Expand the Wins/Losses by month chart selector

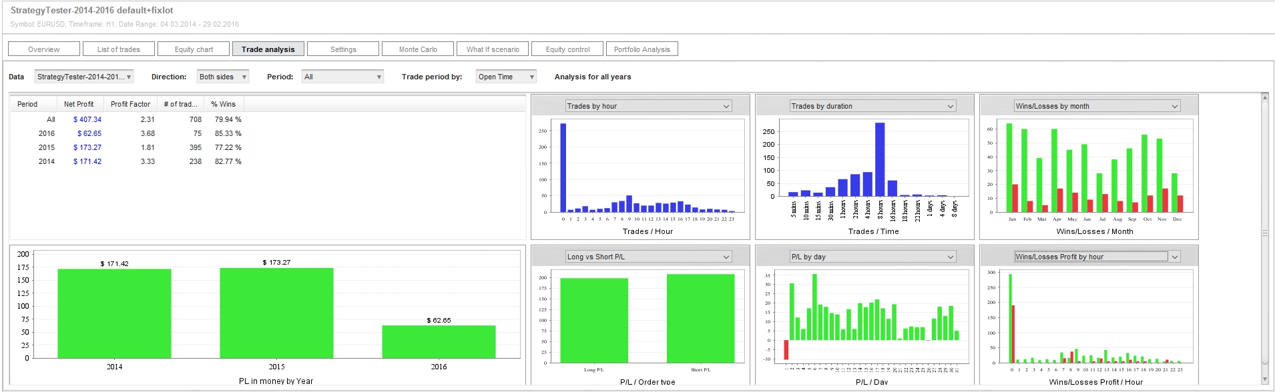(1097, 106)
